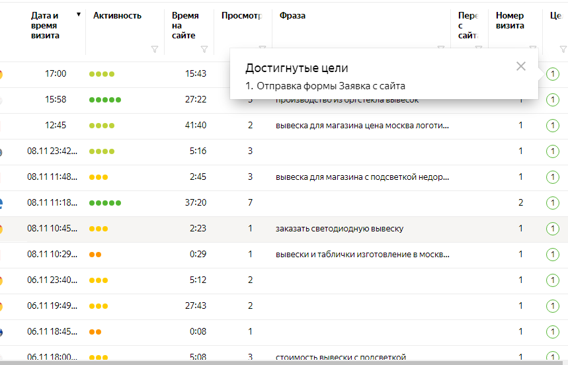Show goals for the 08.11 11:48 visit
568x365 pixels.
coord(552,177)
